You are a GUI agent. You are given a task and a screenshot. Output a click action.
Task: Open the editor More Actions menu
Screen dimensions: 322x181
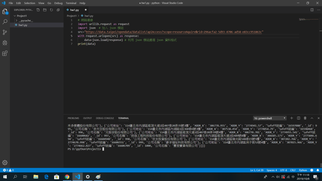[319, 10]
